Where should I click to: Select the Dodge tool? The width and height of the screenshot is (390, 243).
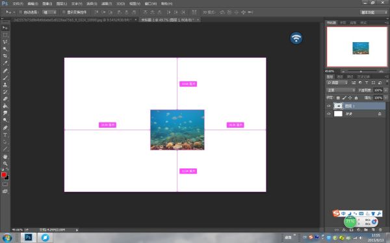coord(5,120)
